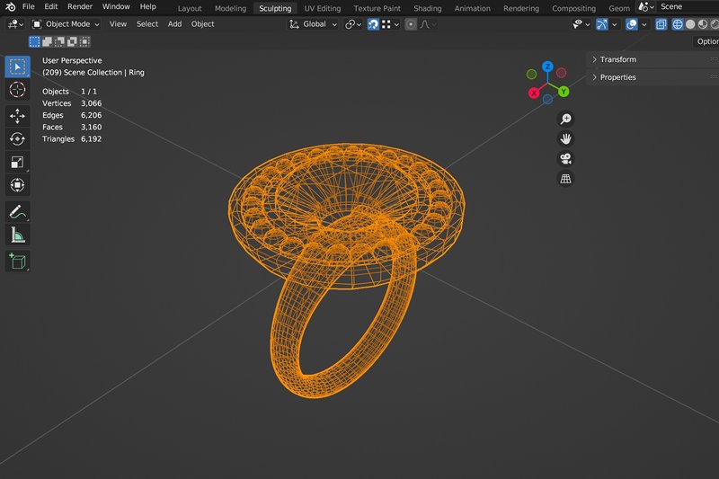719x479 pixels.
Task: Open the viewport Select menu
Action: (147, 24)
